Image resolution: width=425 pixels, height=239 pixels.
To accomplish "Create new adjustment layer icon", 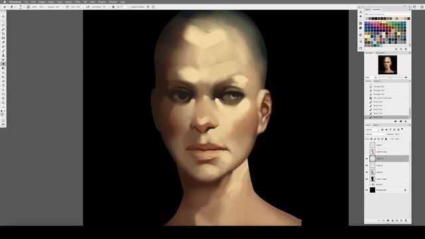I will pos(392,220).
